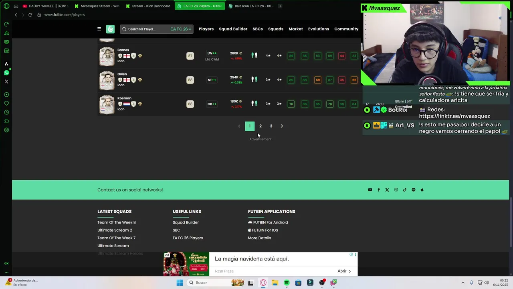
Task: Go to previous page with left chevron
Action: (x=239, y=126)
